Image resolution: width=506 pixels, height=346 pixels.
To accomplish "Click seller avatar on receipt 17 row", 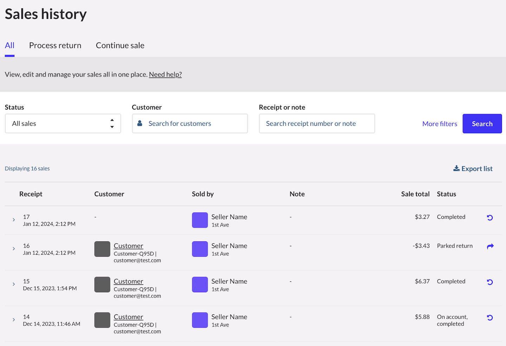I will pos(200,220).
